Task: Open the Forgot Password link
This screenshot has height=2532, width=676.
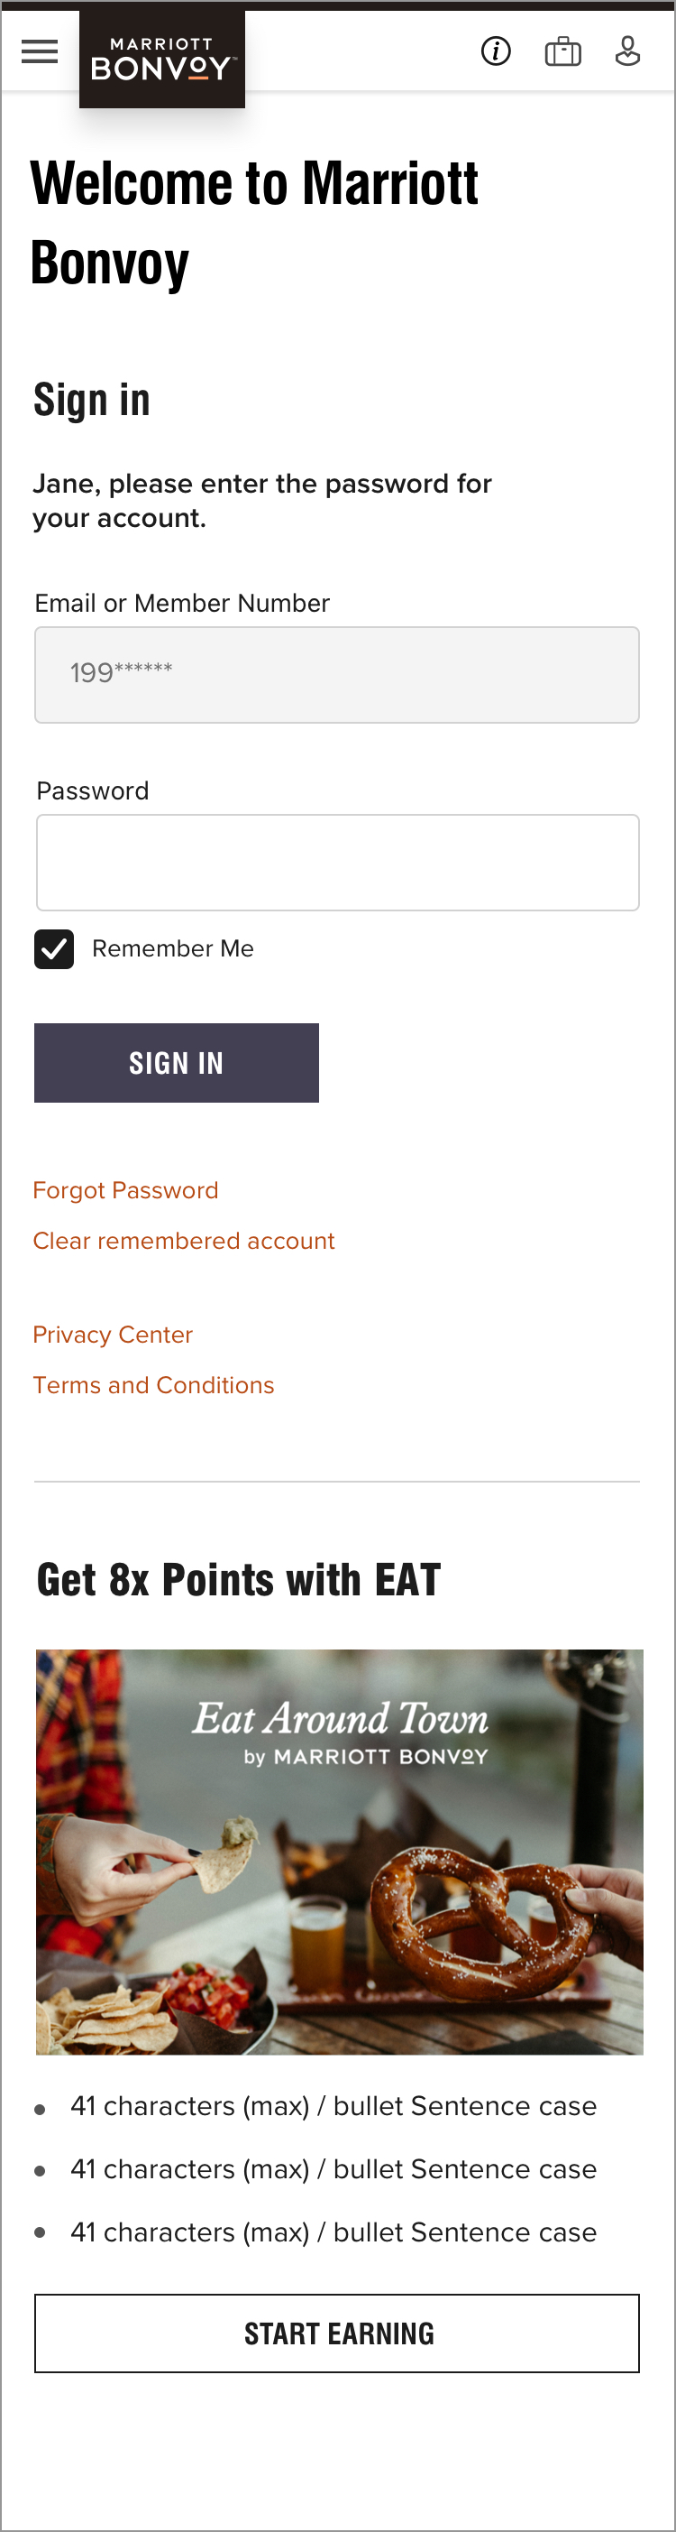Action: [x=125, y=1190]
